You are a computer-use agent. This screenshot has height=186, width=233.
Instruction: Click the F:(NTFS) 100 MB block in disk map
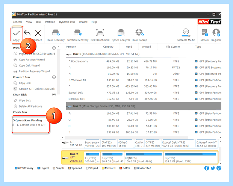click(92, 157)
